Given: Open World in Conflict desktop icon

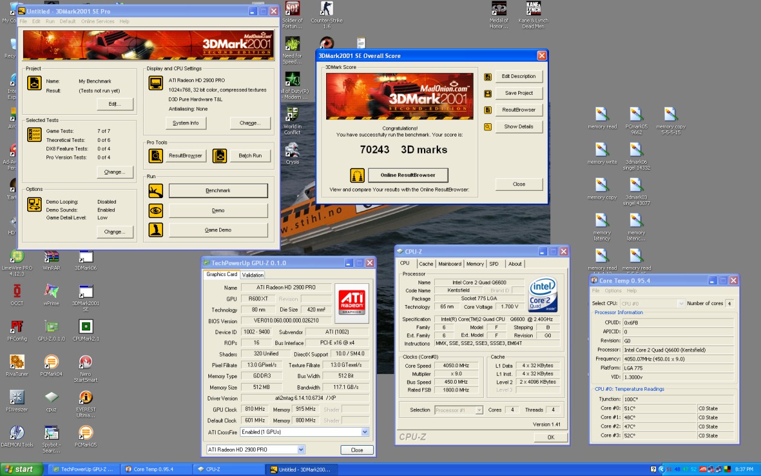Looking at the screenshot, I should click(292, 121).
